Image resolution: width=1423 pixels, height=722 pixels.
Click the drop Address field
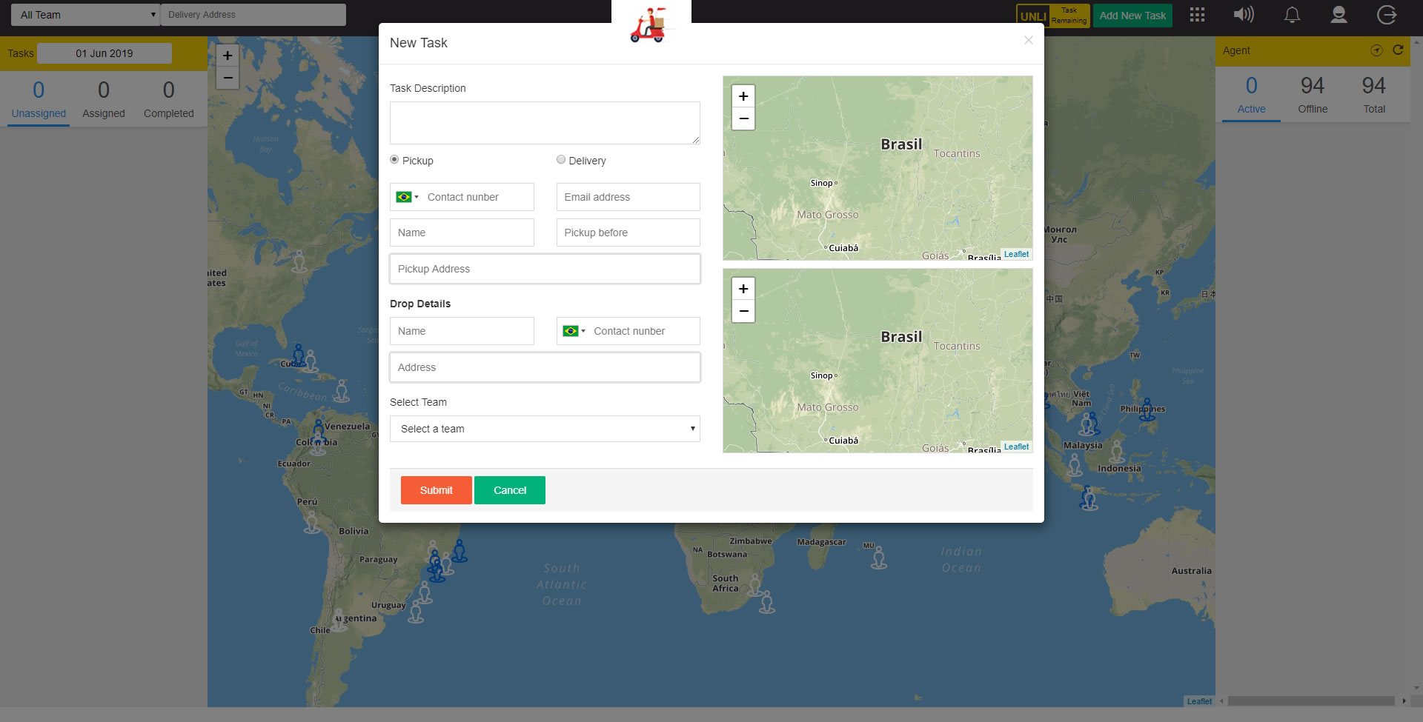[545, 367]
